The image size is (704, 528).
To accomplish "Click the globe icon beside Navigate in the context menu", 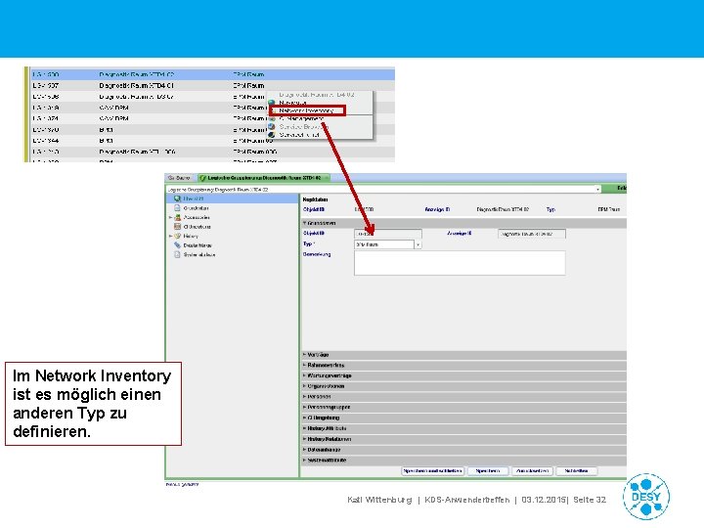I will [272, 103].
